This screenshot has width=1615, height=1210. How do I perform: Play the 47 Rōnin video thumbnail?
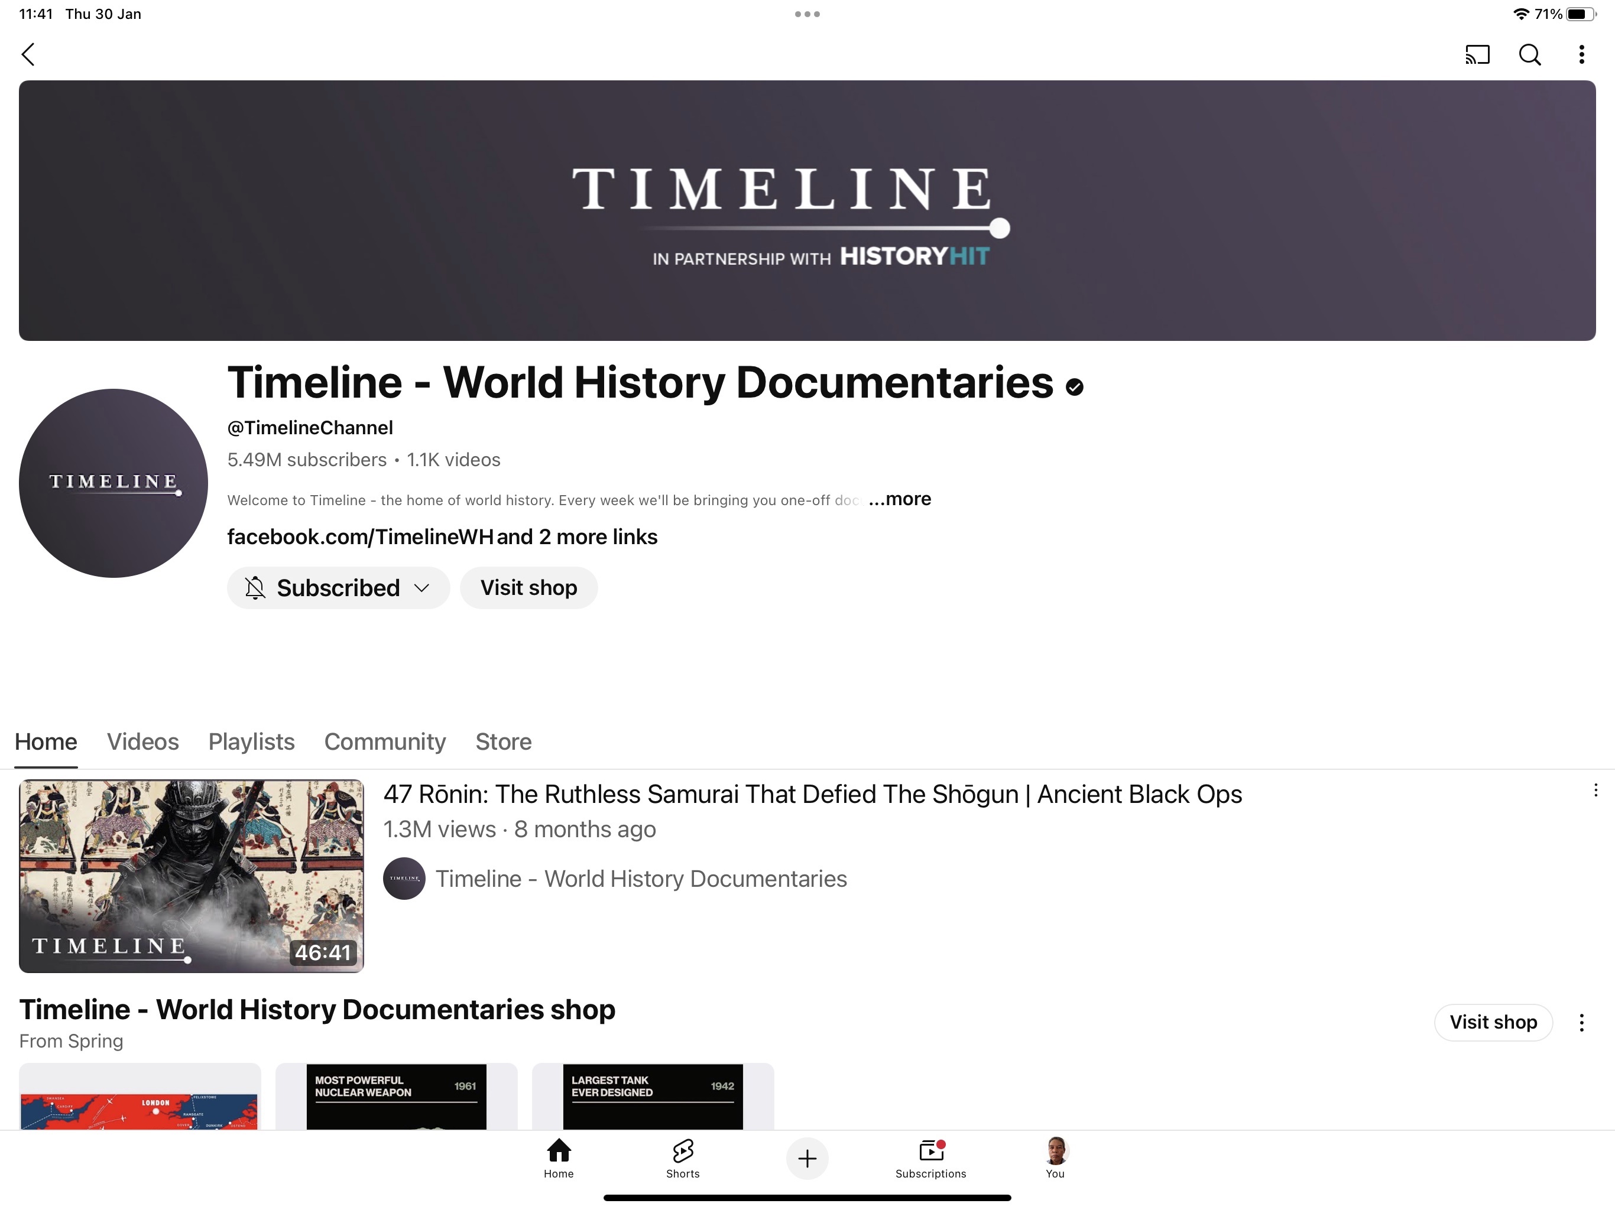(192, 876)
